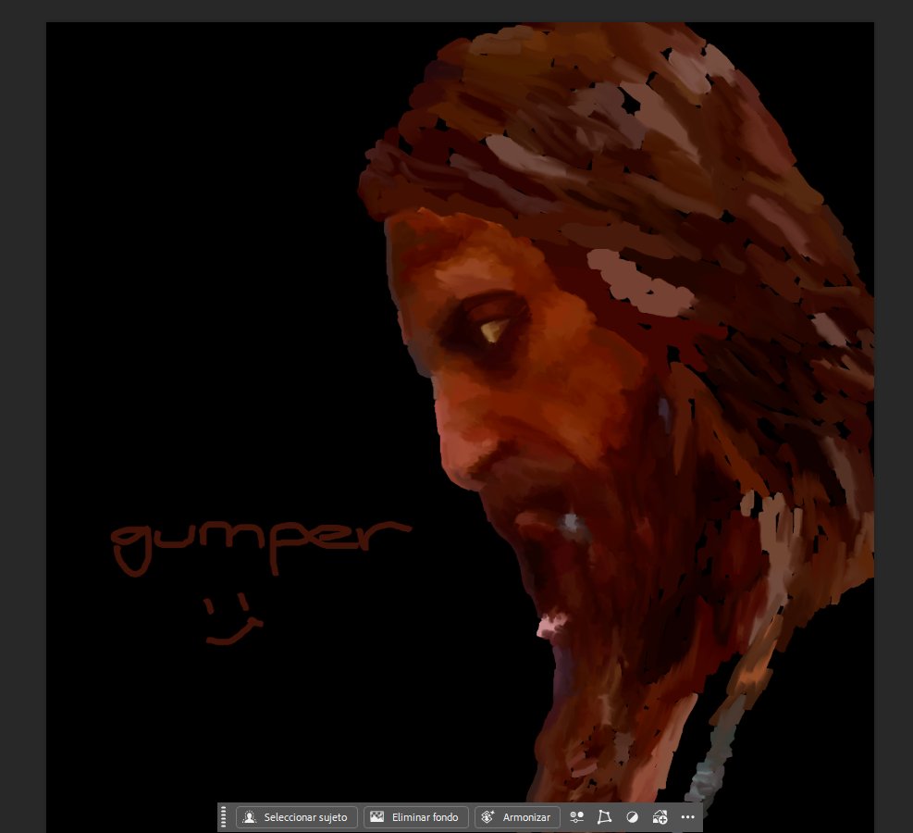Click the Seleccionar sujeto button

[296, 817]
